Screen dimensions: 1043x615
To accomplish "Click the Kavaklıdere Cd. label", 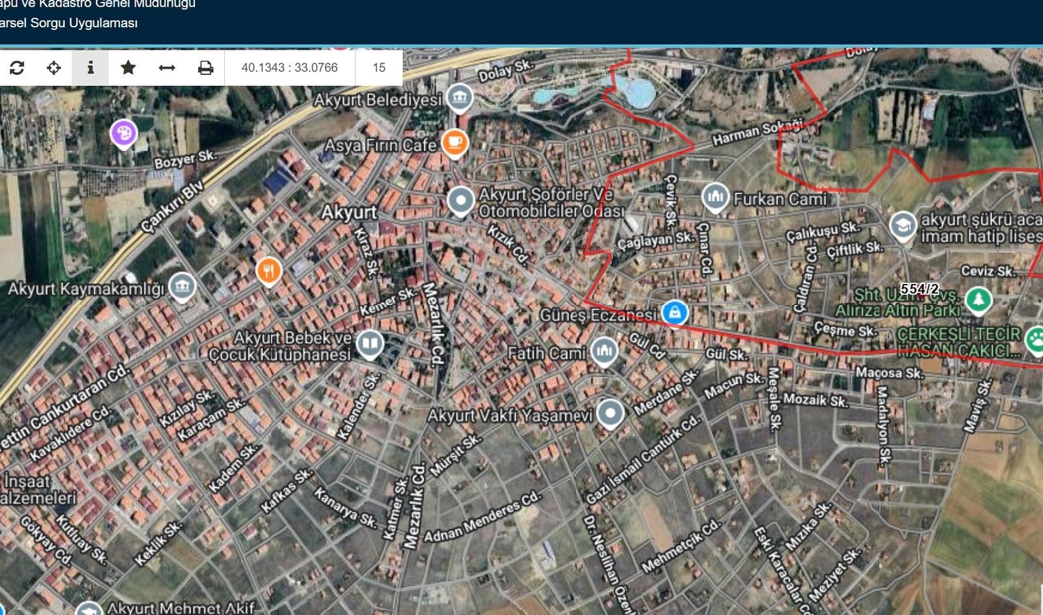I will click(70, 433).
